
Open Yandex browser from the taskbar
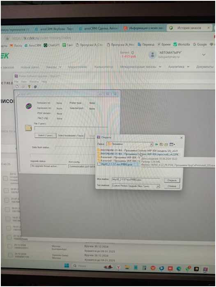[118, 267]
